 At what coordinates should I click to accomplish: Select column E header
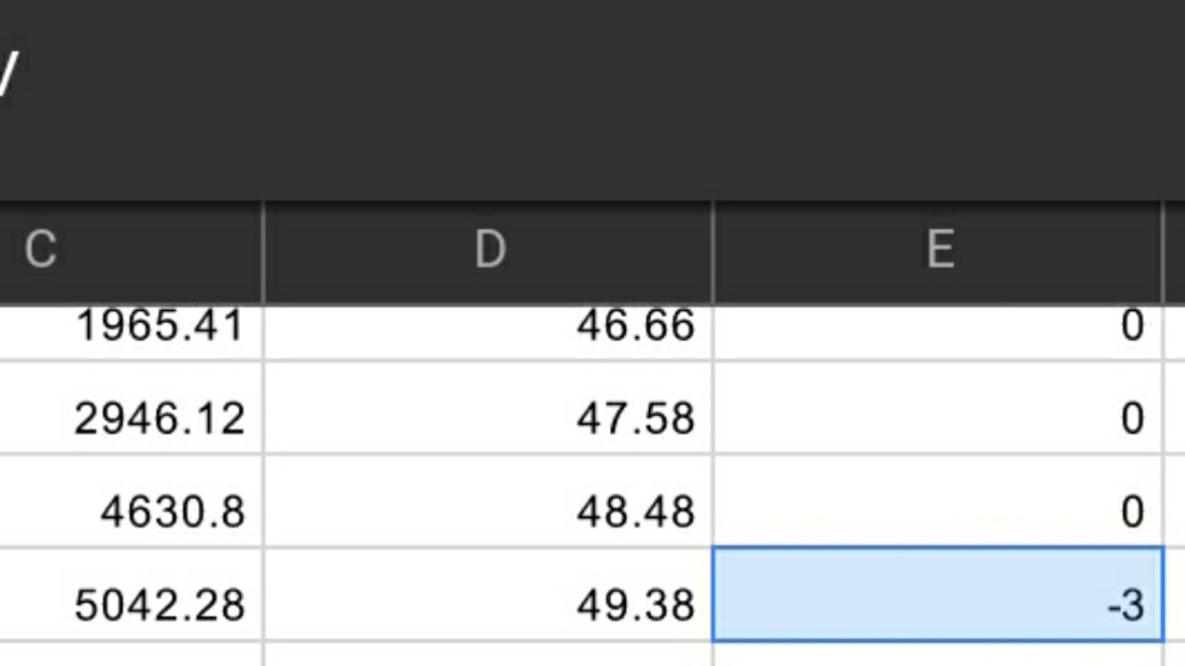pos(939,252)
